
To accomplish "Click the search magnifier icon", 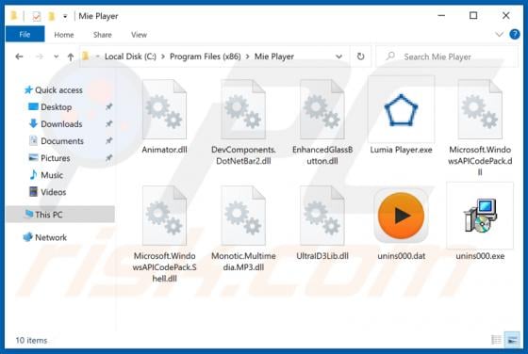I will (390, 56).
